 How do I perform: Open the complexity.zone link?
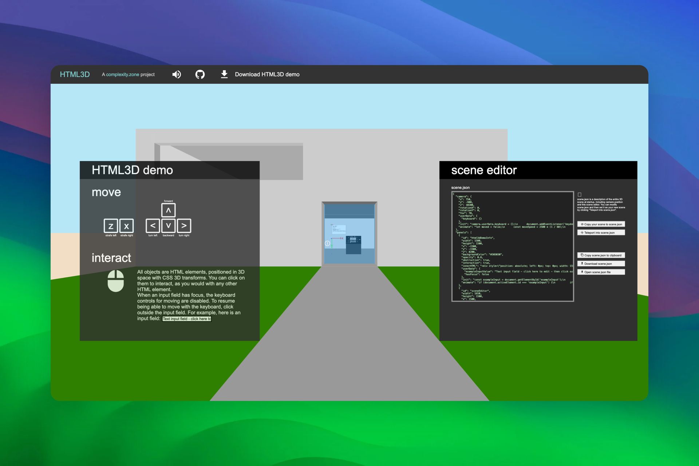click(123, 75)
